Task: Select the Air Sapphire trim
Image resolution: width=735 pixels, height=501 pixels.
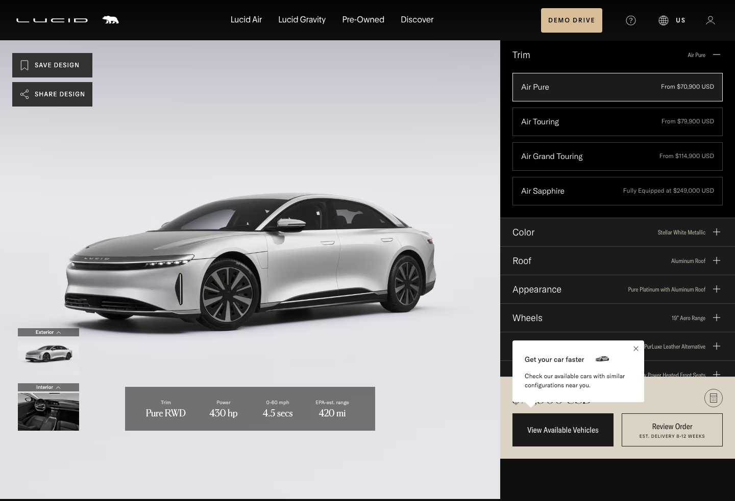Action: point(618,191)
